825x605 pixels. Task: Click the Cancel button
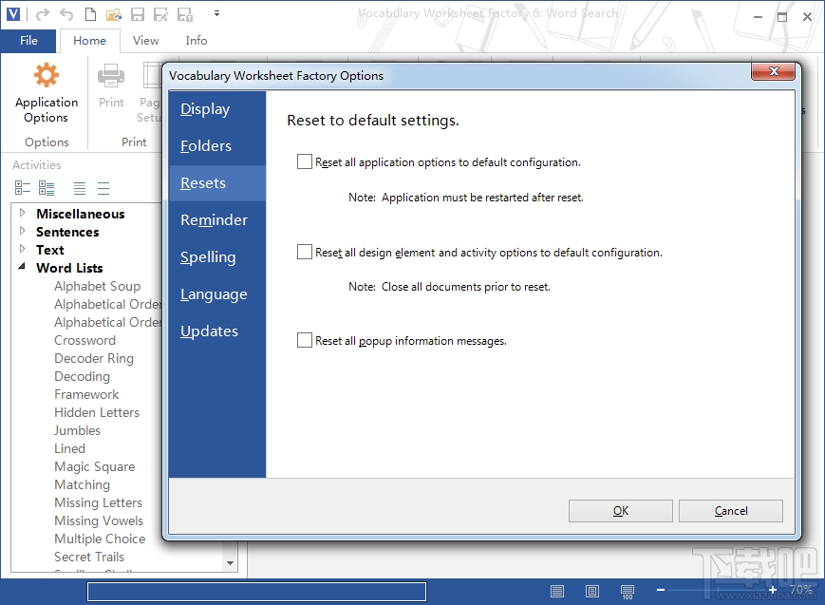click(x=731, y=511)
